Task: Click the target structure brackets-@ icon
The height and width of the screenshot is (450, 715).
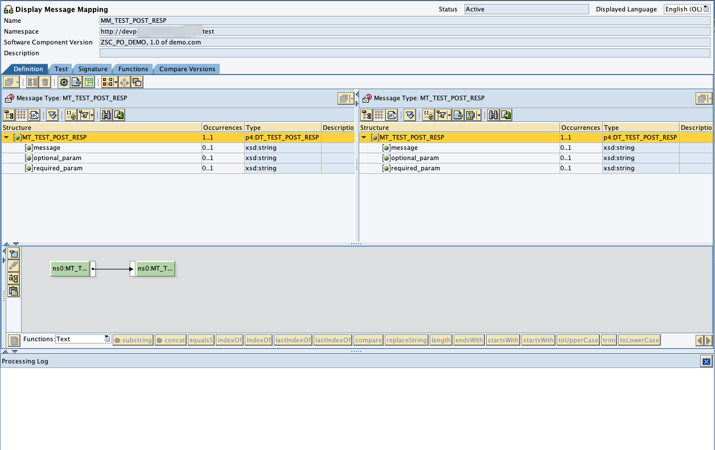Action: click(429, 115)
